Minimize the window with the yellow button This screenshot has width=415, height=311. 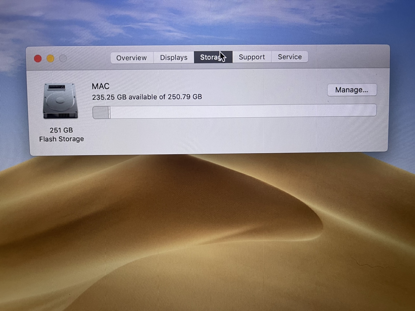click(50, 59)
